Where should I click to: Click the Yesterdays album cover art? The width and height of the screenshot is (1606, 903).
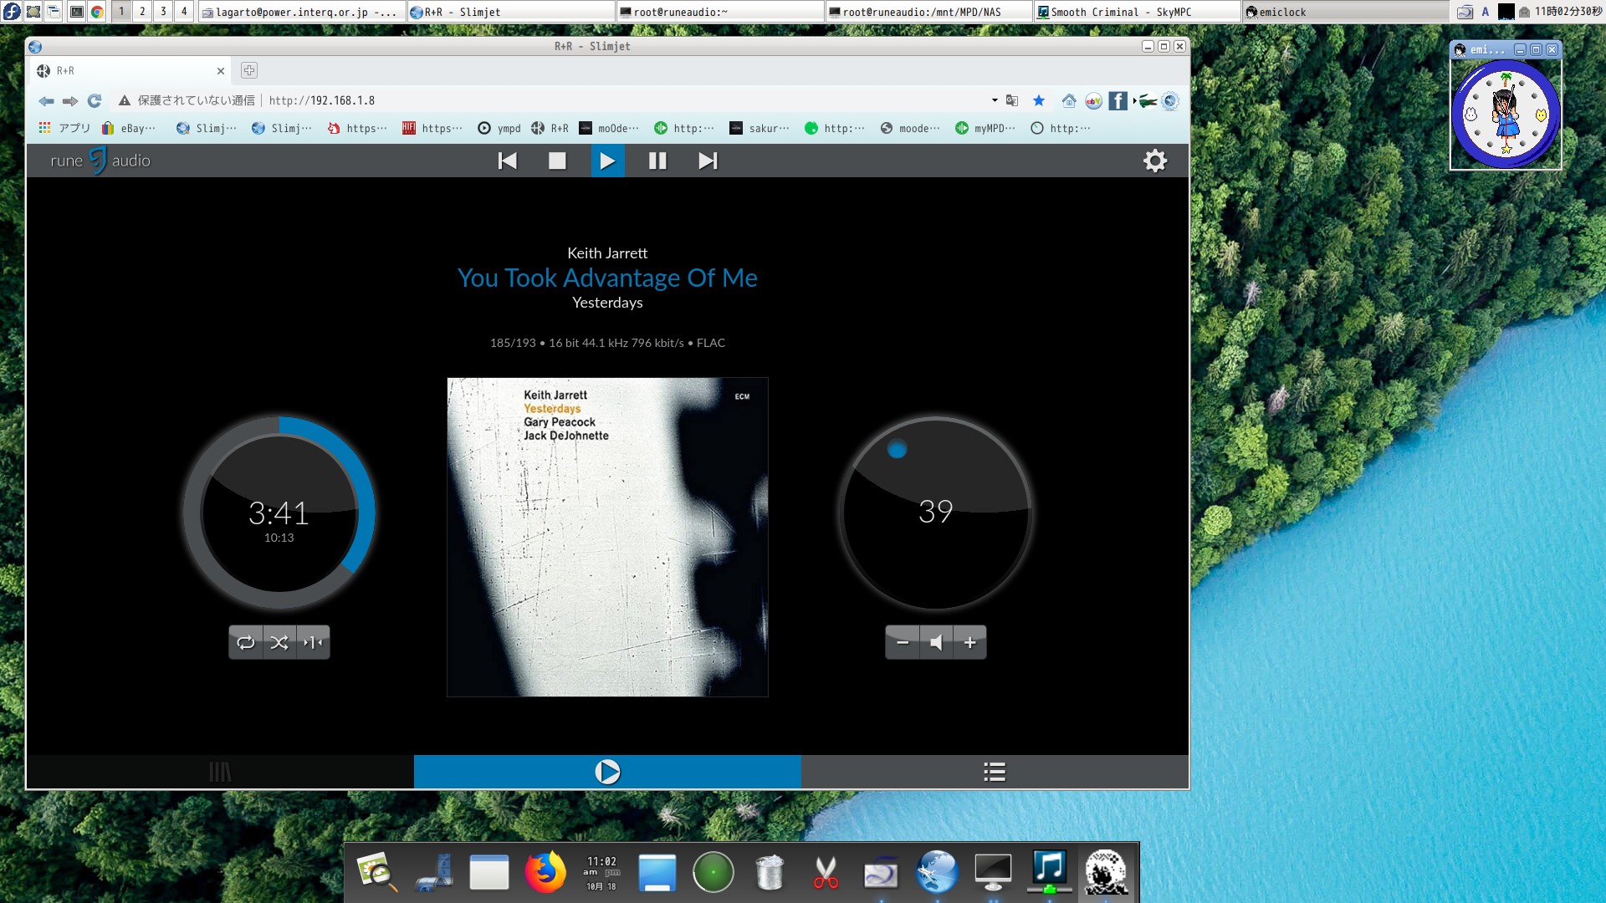607,537
